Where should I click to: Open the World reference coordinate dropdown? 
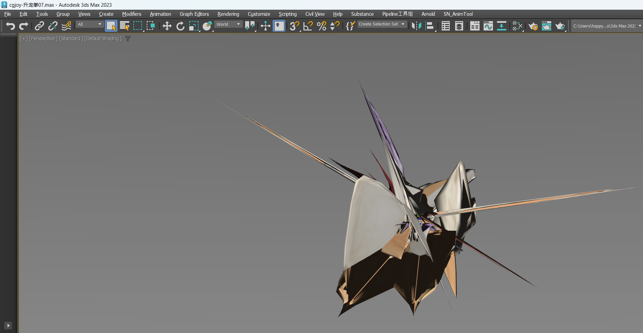click(x=228, y=24)
